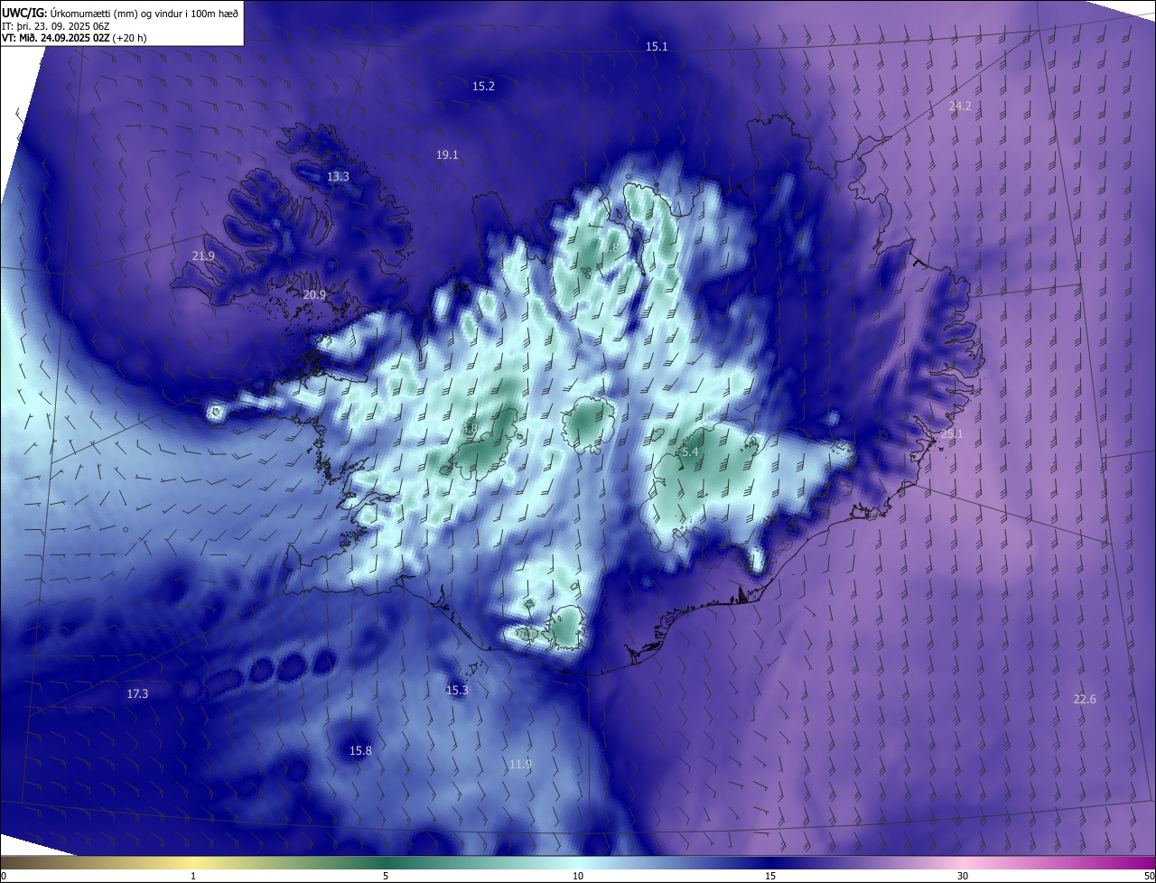Click the 0 tick on the color scale
This screenshot has width=1156, height=883.
tap(4, 876)
